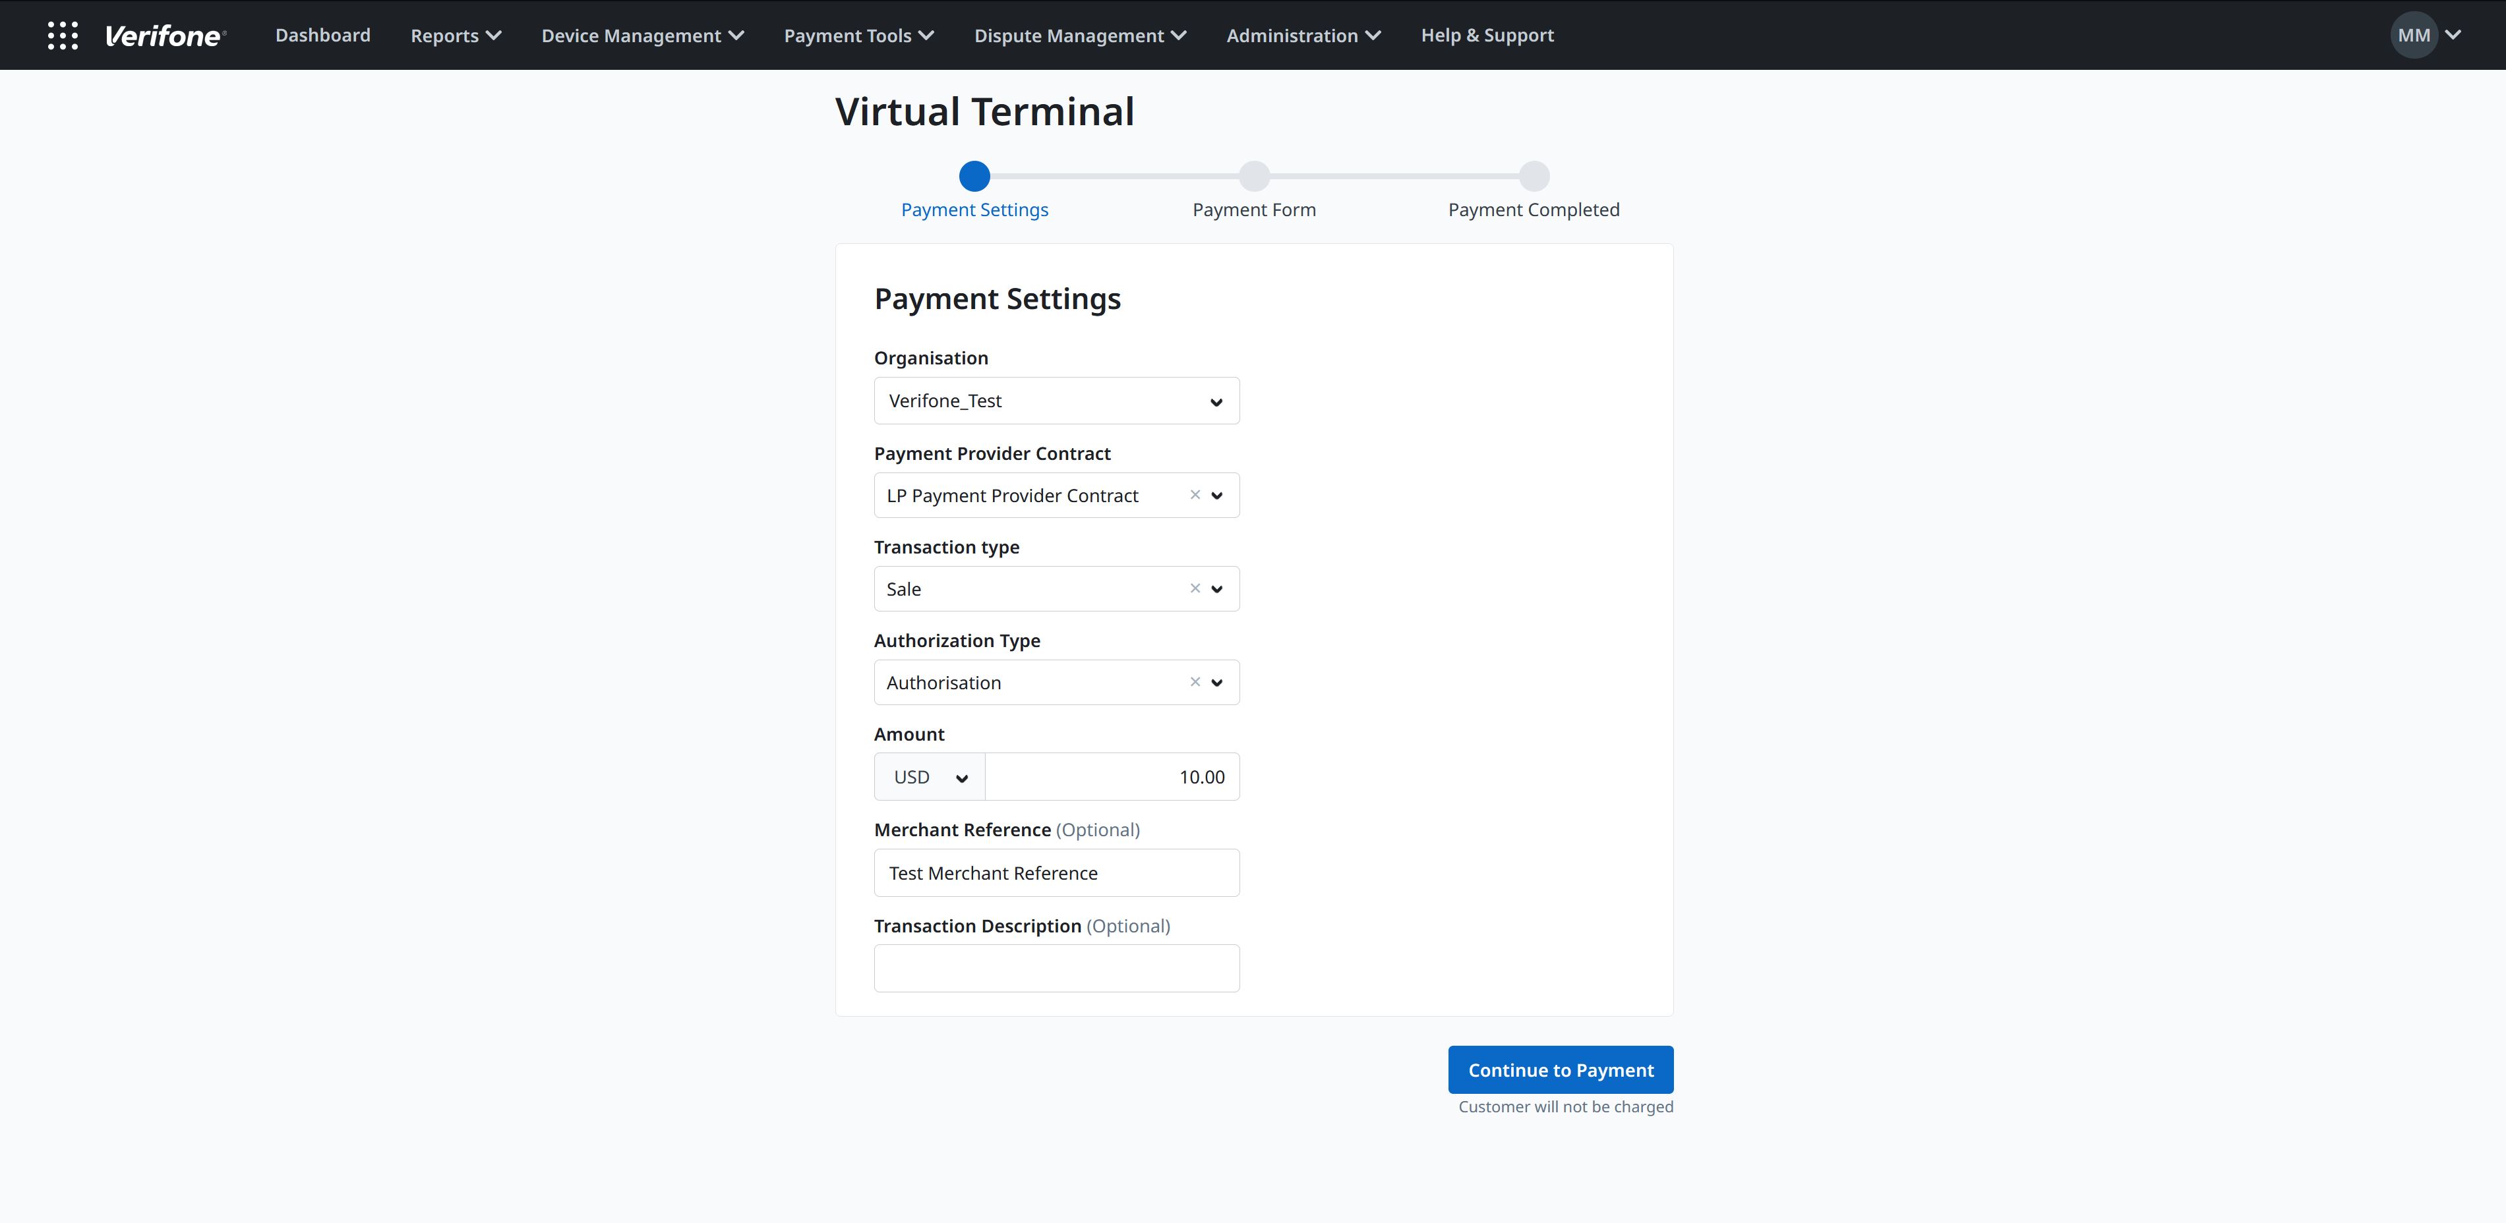Clear the Sale transaction type

coord(1195,588)
